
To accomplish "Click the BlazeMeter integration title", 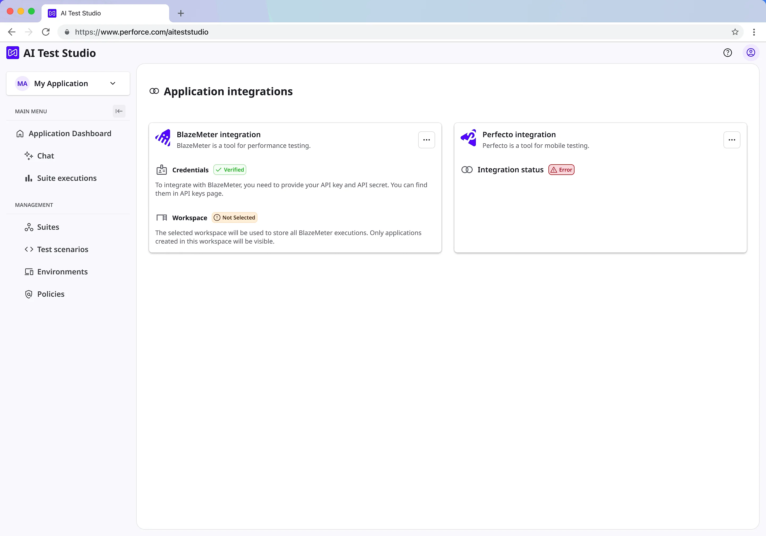I will point(219,135).
